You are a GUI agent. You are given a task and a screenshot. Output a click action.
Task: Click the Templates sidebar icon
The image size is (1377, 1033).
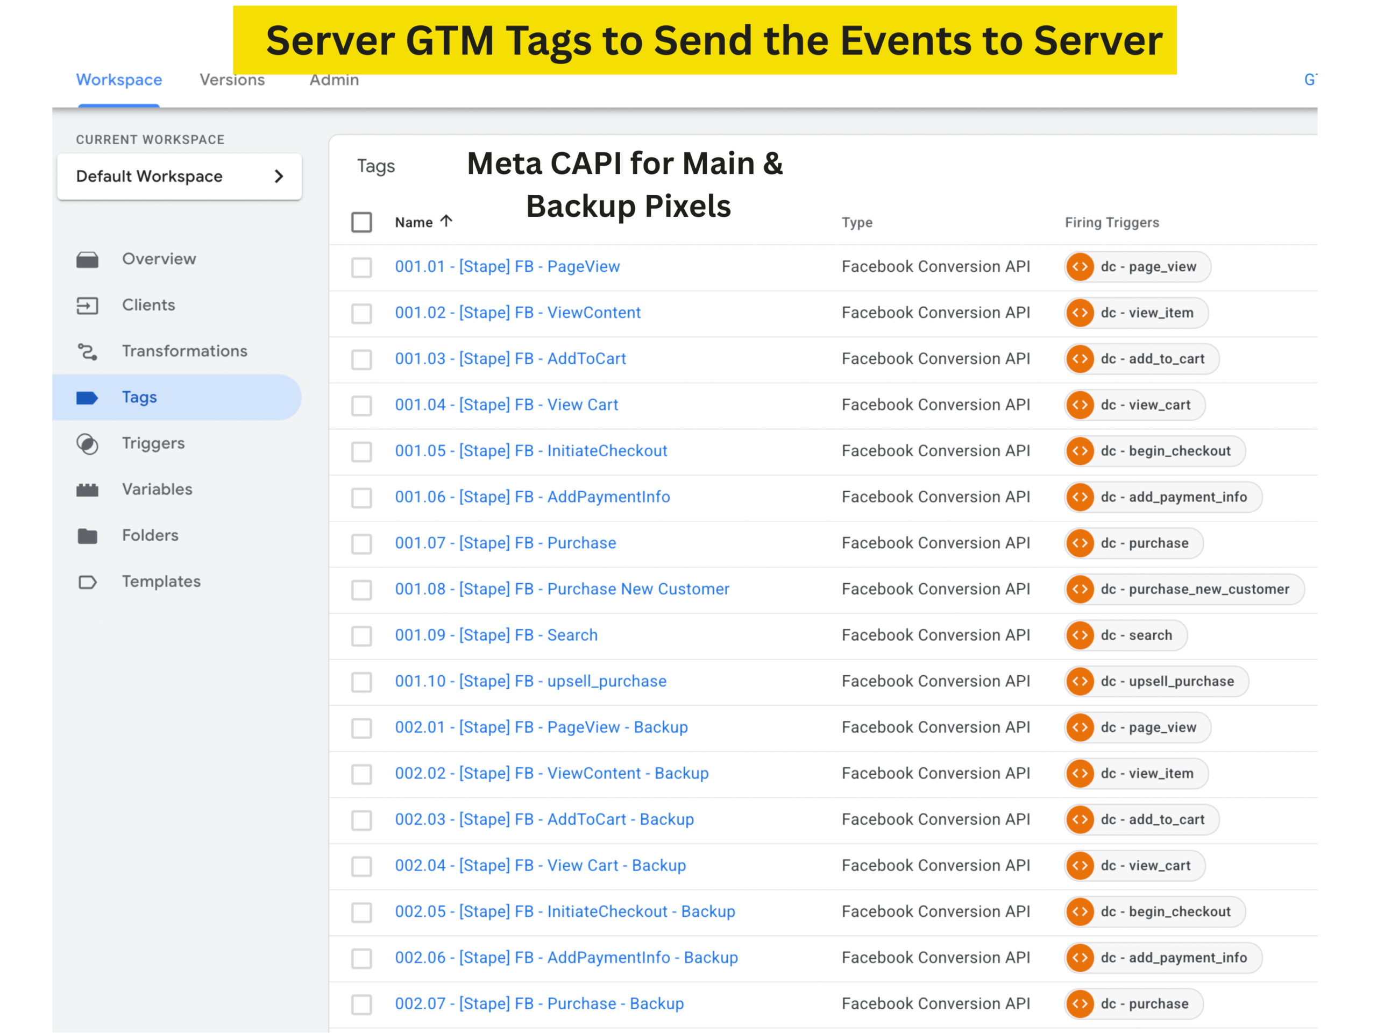point(87,582)
